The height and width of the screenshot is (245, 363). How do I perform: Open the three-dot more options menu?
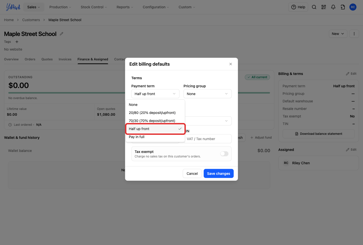[x=354, y=34]
